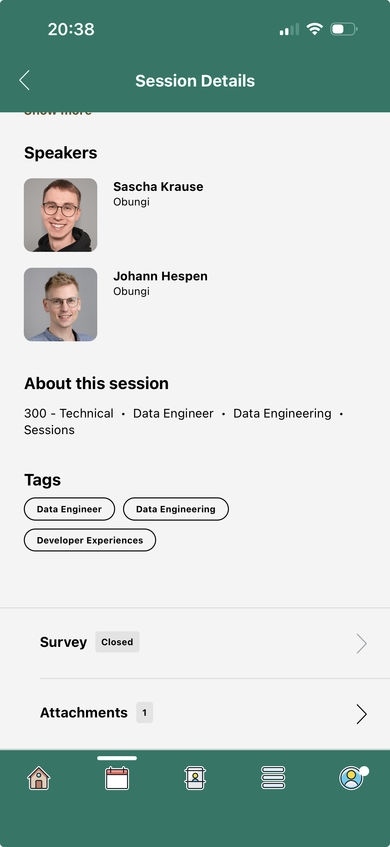390x847 pixels.
Task: Open the speakers badge tab
Action: pyautogui.click(x=195, y=778)
